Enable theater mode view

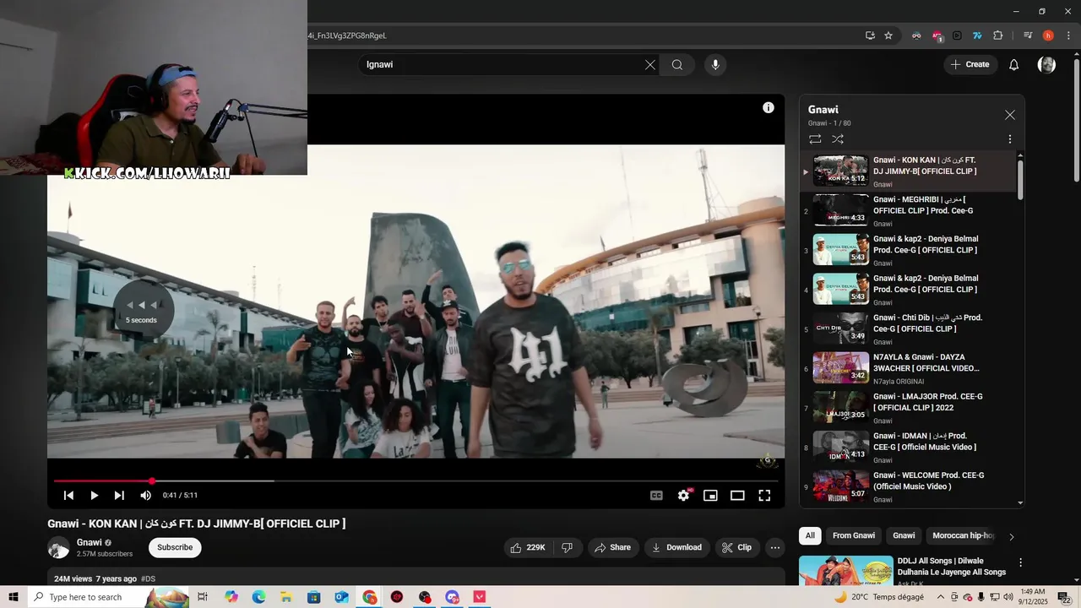[737, 496]
